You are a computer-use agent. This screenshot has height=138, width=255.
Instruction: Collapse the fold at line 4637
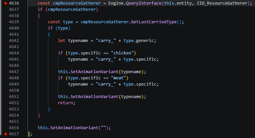(x=24, y=10)
